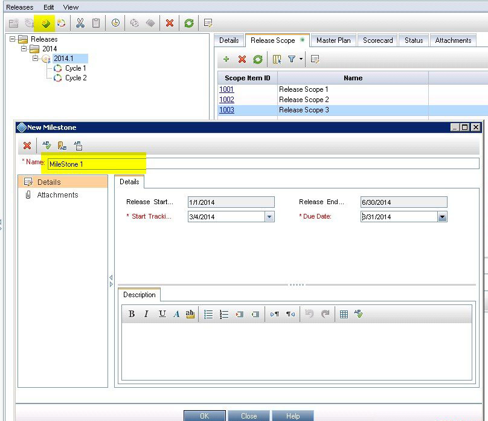Refresh the Release Scope grid
Image resolution: width=488 pixels, height=421 pixels.
pyautogui.click(x=258, y=59)
